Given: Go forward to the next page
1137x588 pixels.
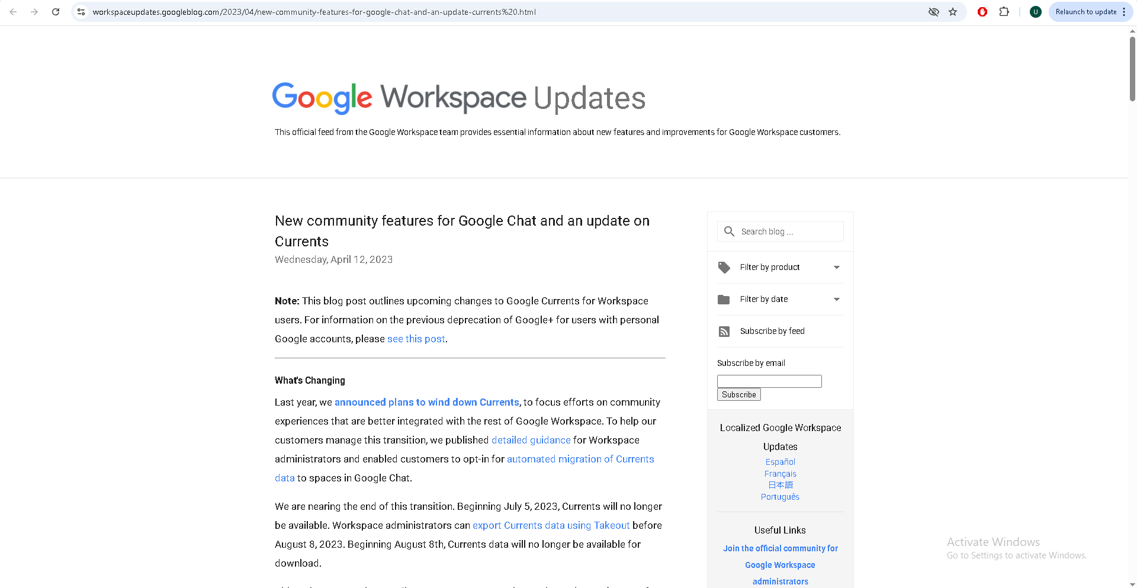Looking at the screenshot, I should (34, 12).
